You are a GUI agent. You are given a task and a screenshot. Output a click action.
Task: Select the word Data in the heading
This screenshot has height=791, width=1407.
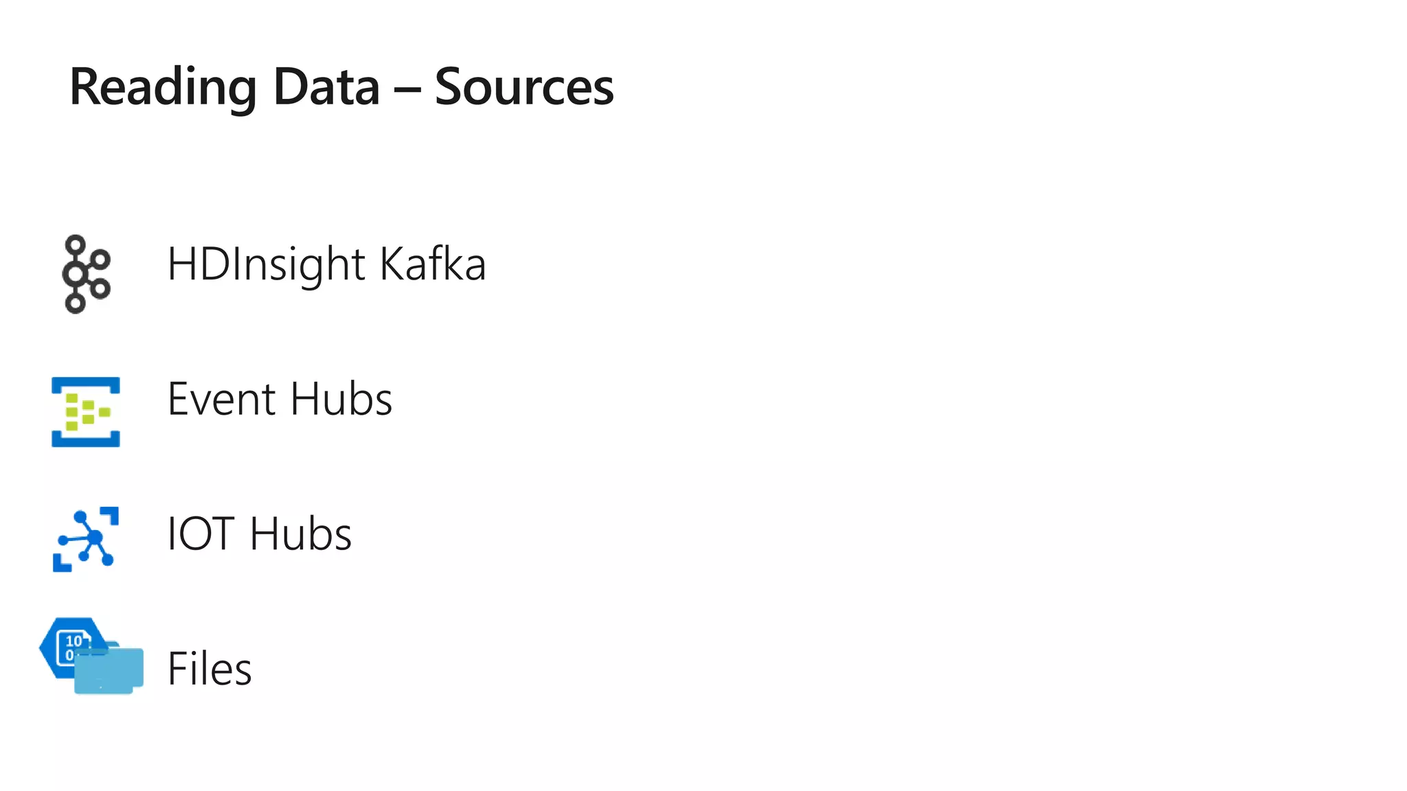326,87
